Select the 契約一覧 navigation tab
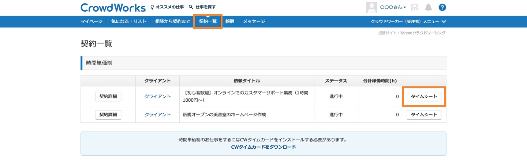Screen dimensions: 527x164 (208, 22)
